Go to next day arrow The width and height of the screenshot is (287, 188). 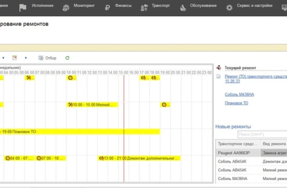(x=26, y=58)
